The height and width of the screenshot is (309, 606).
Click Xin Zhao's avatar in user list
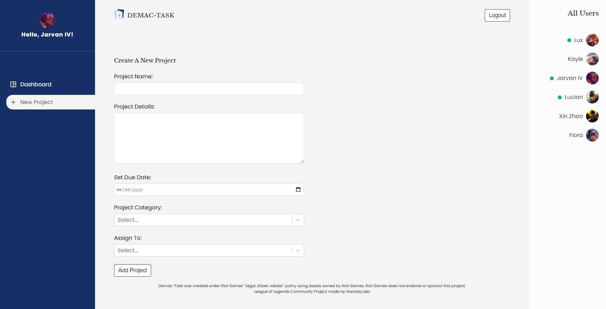592,116
